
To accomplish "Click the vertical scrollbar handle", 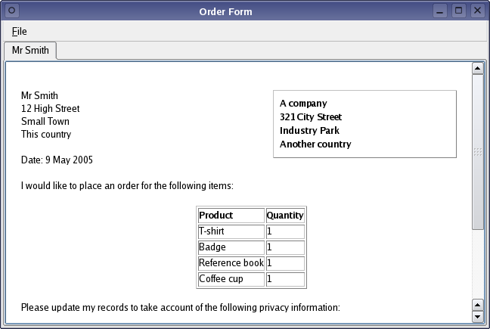I will tap(477, 152).
